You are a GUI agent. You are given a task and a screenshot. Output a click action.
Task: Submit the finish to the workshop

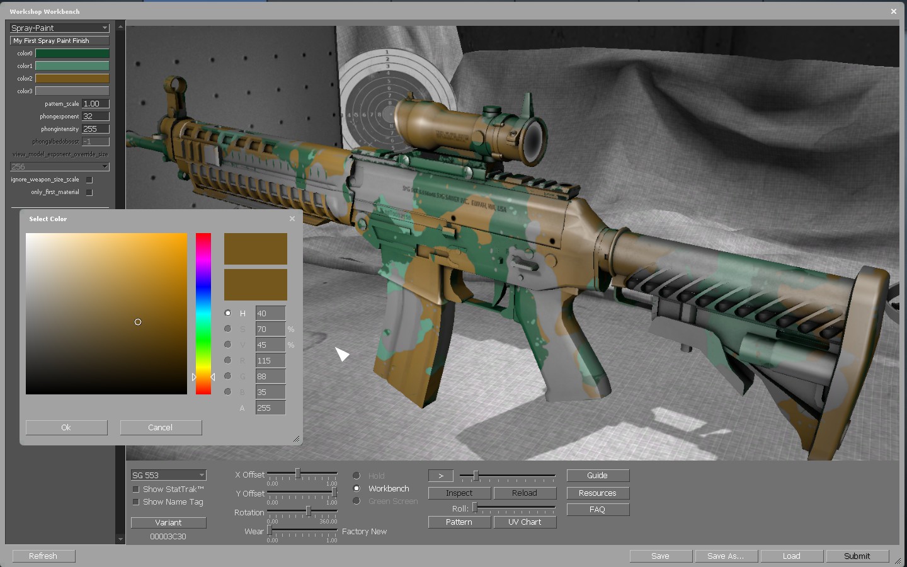tap(857, 556)
